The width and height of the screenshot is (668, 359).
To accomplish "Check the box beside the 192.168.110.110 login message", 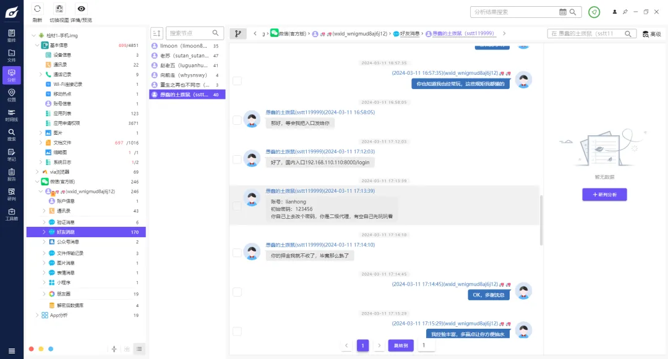I will click(237, 159).
